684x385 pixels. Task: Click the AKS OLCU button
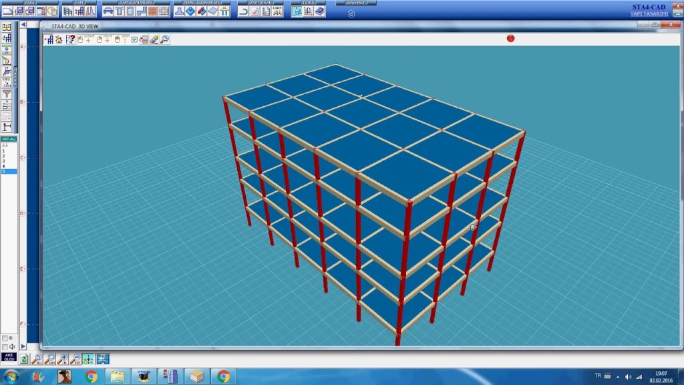click(x=9, y=358)
